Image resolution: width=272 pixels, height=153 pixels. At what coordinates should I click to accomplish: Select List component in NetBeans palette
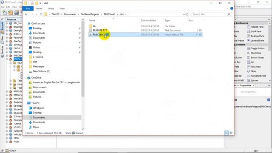click(x=251, y=62)
